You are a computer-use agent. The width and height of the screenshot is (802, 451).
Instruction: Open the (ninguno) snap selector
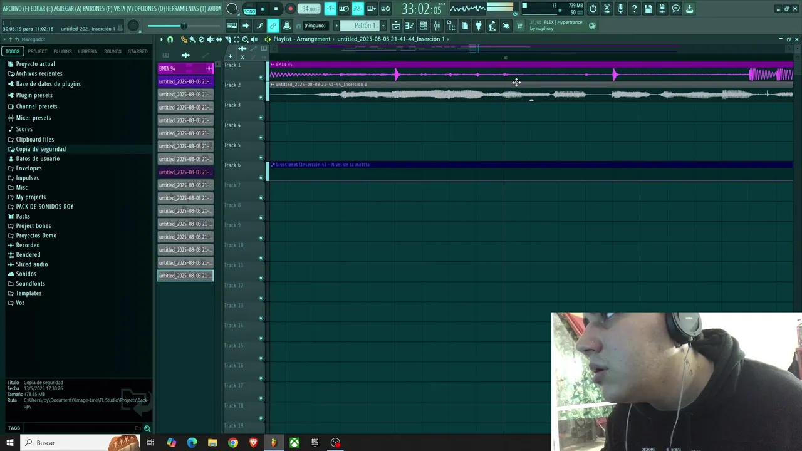pyautogui.click(x=315, y=26)
